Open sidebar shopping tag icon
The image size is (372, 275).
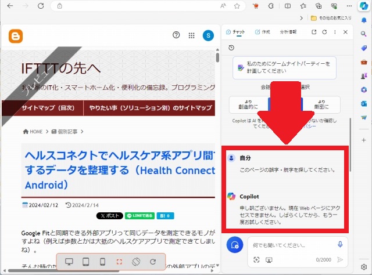pos(364,48)
